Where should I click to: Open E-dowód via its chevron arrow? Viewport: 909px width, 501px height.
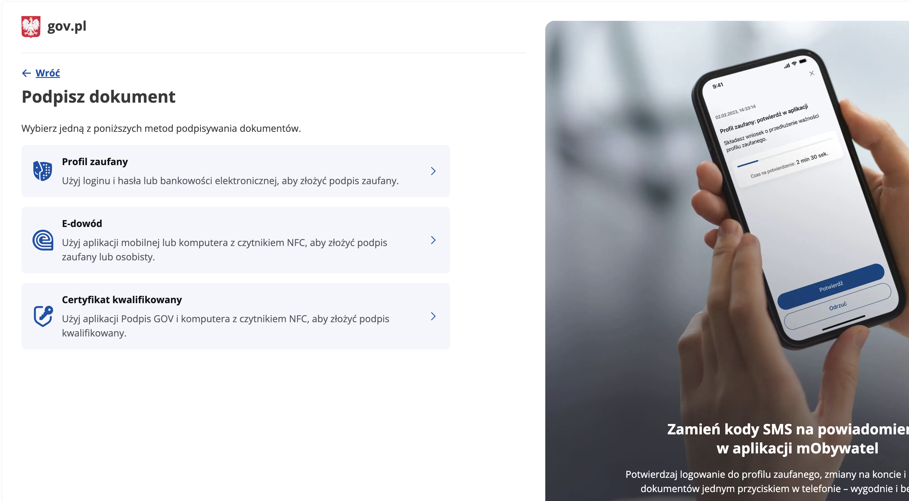coord(433,240)
